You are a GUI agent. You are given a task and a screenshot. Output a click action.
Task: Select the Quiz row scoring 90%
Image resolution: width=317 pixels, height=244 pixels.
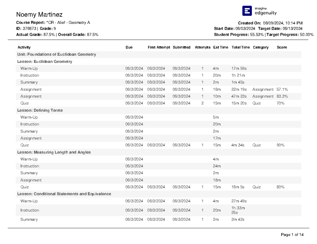pos(159,145)
